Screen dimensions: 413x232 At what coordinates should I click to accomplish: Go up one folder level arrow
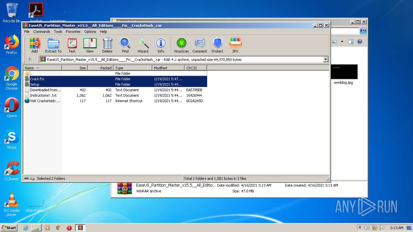point(30,59)
